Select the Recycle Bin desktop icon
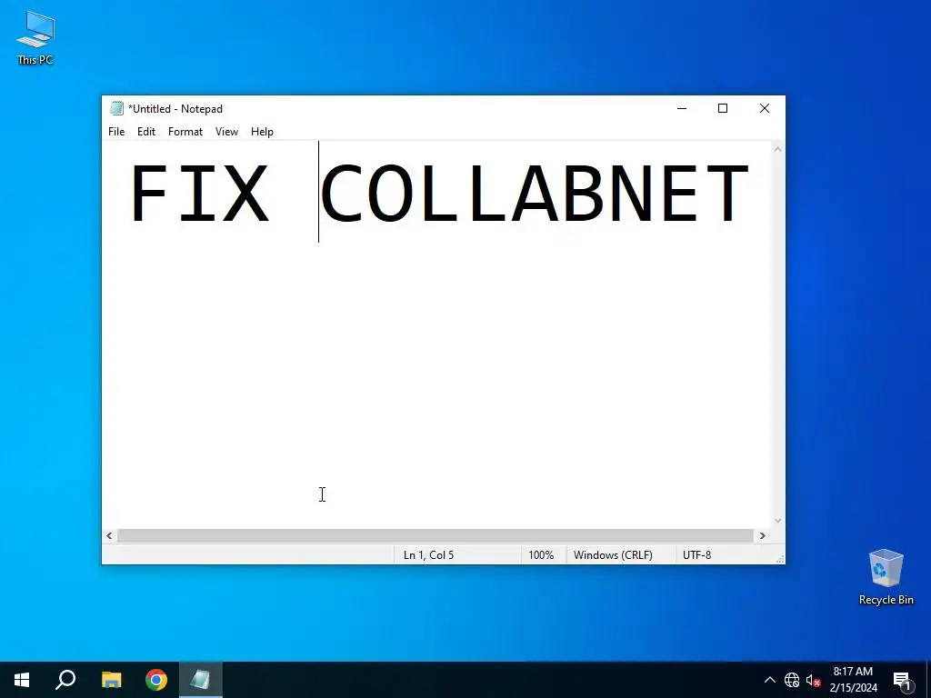Image resolution: width=931 pixels, height=698 pixels. tap(886, 577)
